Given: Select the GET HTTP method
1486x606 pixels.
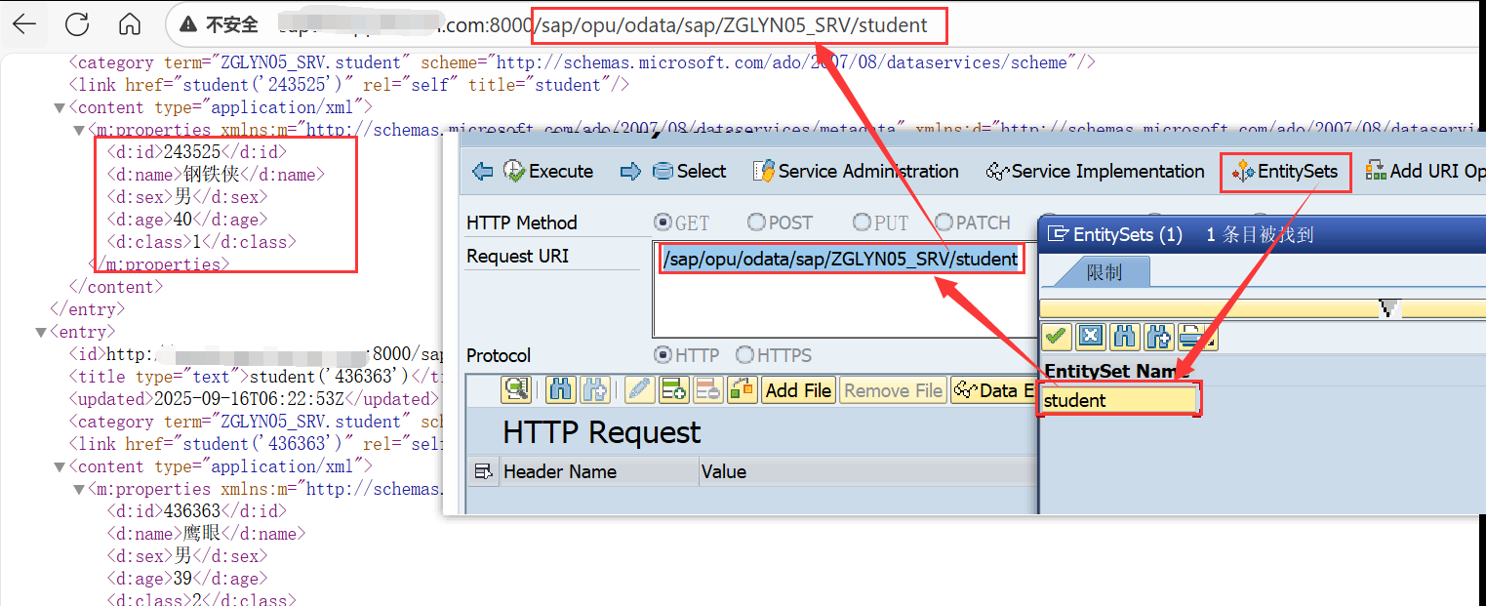Looking at the screenshot, I should point(682,223).
